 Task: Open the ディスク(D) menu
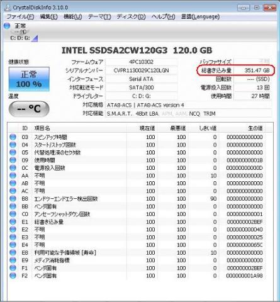coord(131,16)
